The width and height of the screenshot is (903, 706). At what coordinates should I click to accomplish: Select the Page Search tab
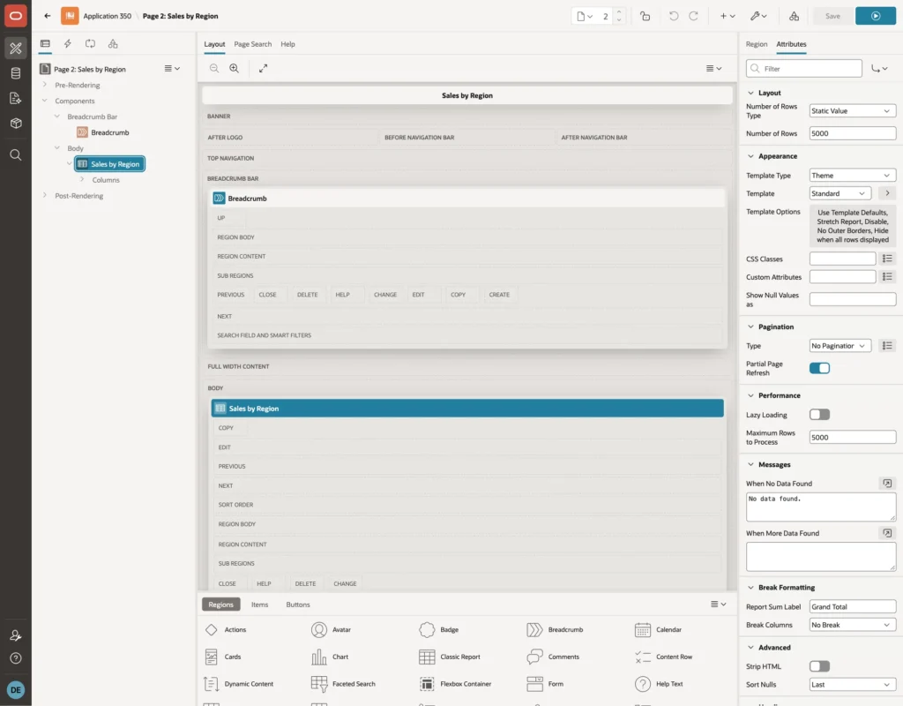pos(252,44)
